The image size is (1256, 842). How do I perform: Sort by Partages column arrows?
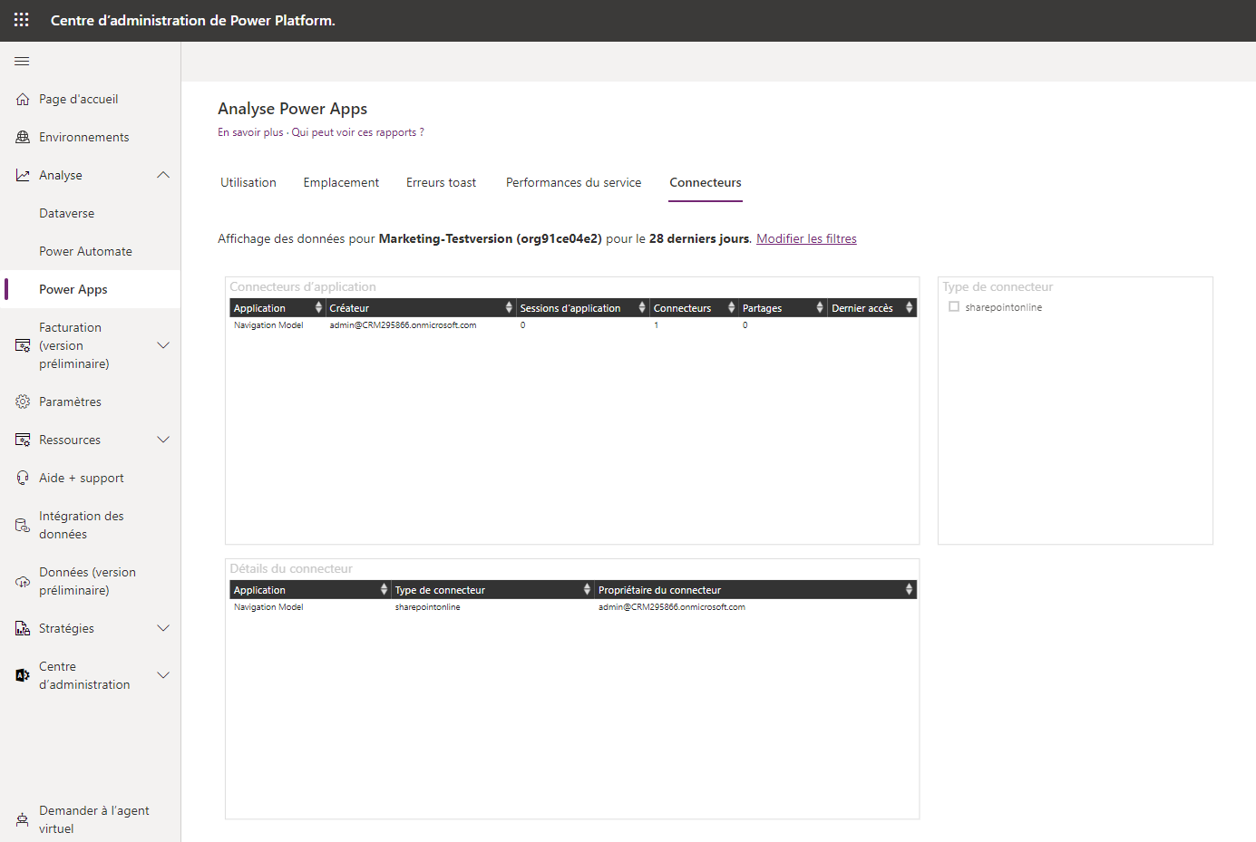[820, 308]
